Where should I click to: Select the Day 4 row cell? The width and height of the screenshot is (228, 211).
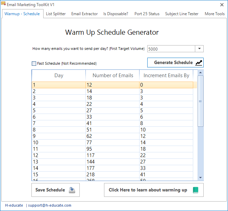[x=59, y=104]
